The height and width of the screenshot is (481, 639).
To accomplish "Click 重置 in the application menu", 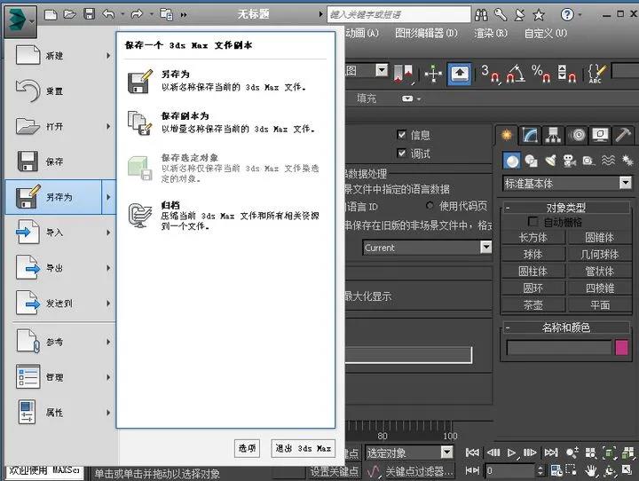I will coord(60,91).
